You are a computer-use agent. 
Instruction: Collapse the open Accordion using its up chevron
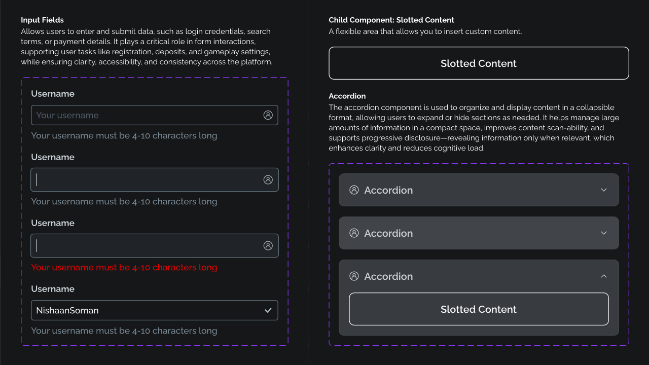point(604,276)
